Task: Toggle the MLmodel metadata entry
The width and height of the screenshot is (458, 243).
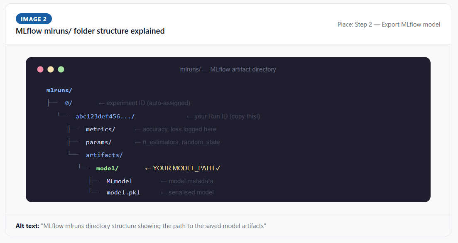Action: click(x=119, y=181)
